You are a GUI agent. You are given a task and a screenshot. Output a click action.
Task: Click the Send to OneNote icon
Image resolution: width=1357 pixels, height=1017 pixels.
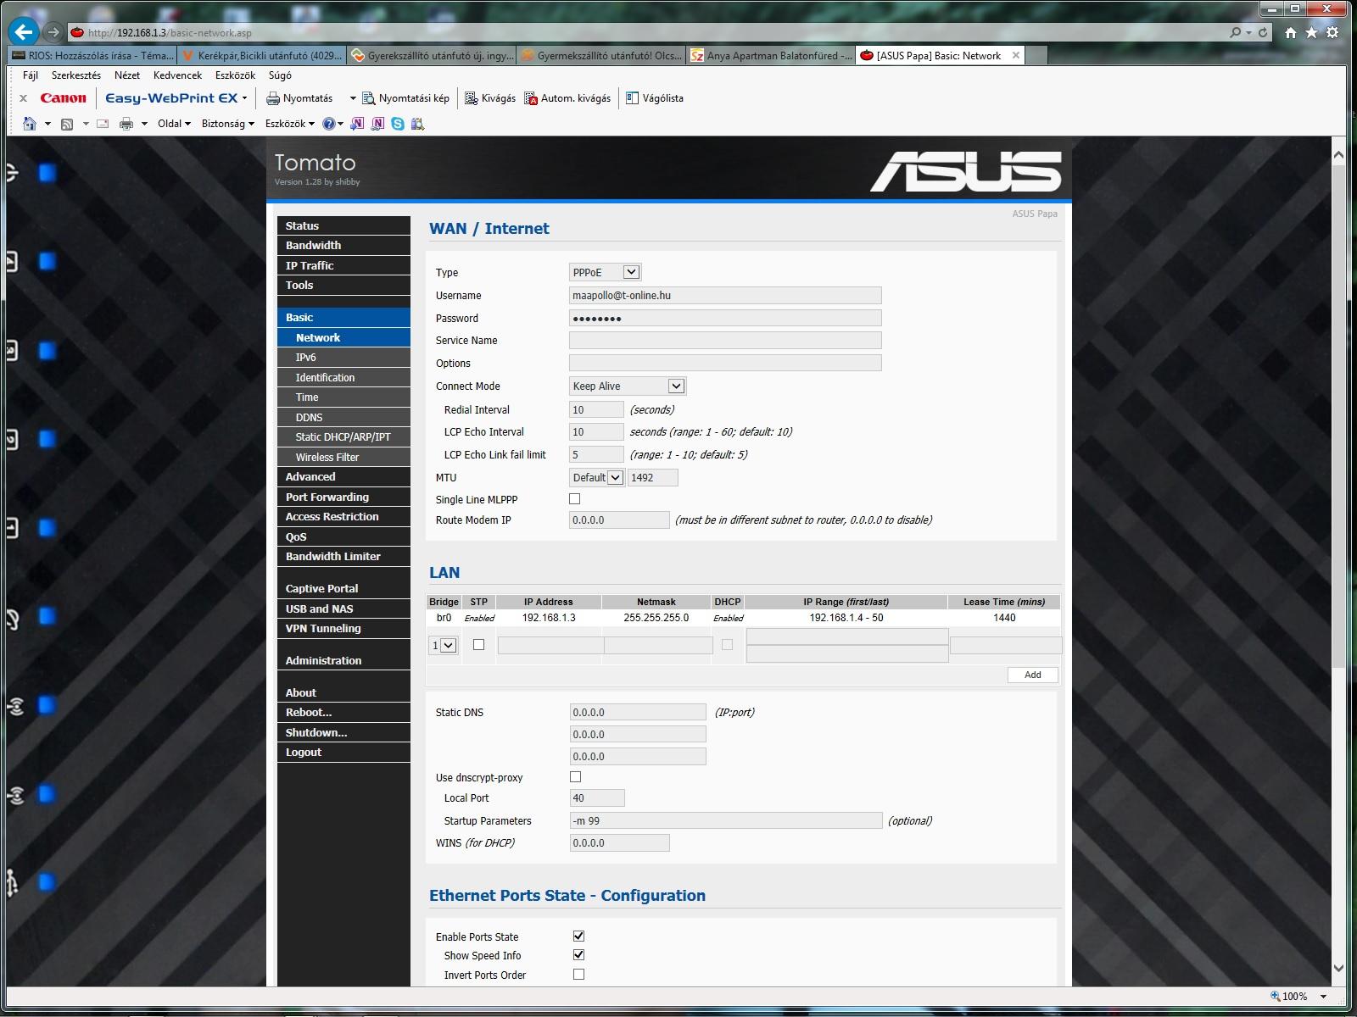pyautogui.click(x=357, y=124)
